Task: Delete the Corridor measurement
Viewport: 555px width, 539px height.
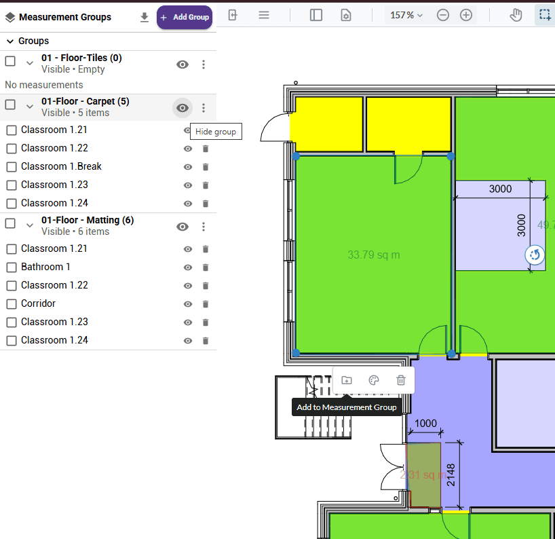Action: pyautogui.click(x=206, y=304)
